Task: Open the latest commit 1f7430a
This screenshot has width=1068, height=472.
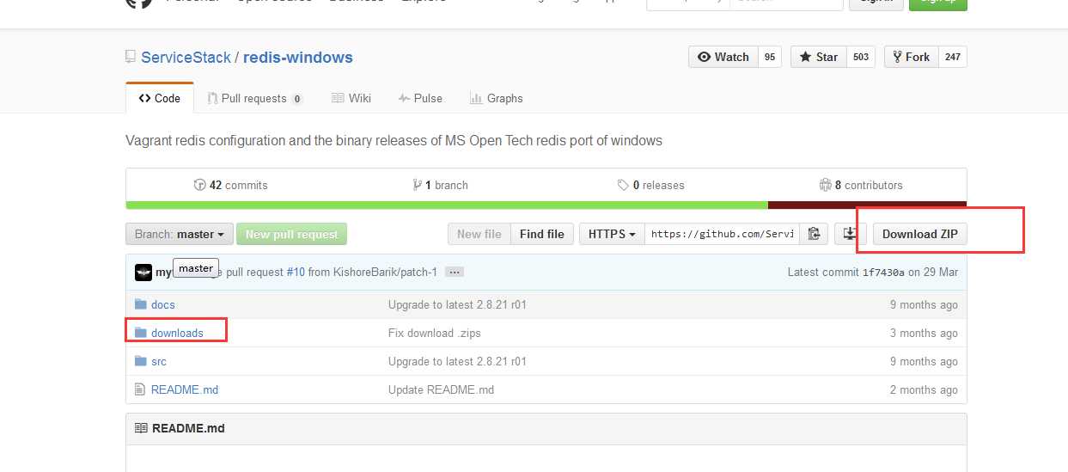Action: coord(883,272)
